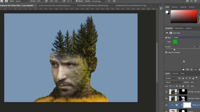Open the layer blend mode Normal dropdown
200x112 pixels.
174,82
